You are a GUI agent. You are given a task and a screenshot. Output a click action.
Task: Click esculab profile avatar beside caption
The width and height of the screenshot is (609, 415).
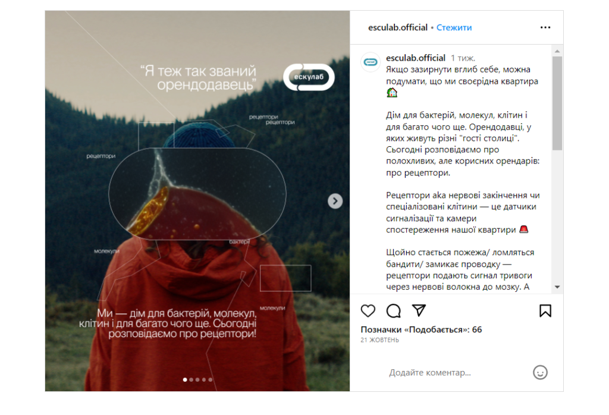(371, 62)
